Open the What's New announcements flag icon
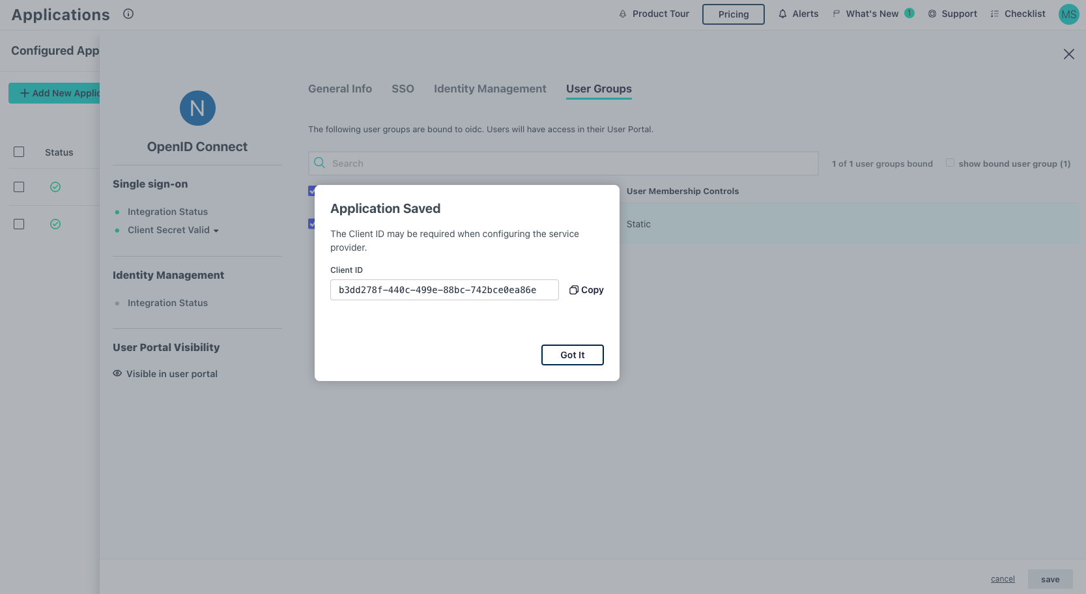1086x594 pixels. click(835, 12)
